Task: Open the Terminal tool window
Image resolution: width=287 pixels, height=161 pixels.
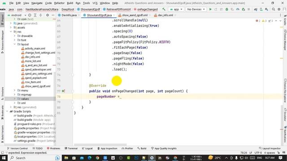Action: pyautogui.click(x=71, y=148)
